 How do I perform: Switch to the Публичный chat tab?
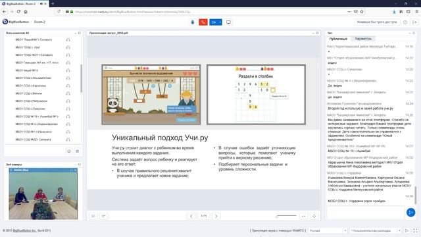(338, 39)
